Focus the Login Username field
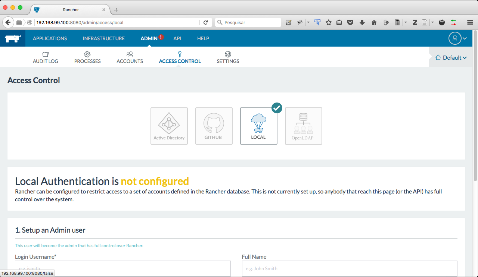 123,268
